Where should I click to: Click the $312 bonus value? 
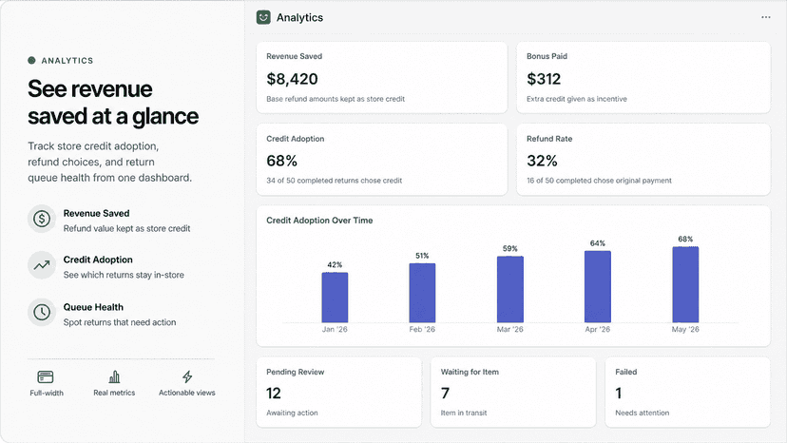(544, 79)
